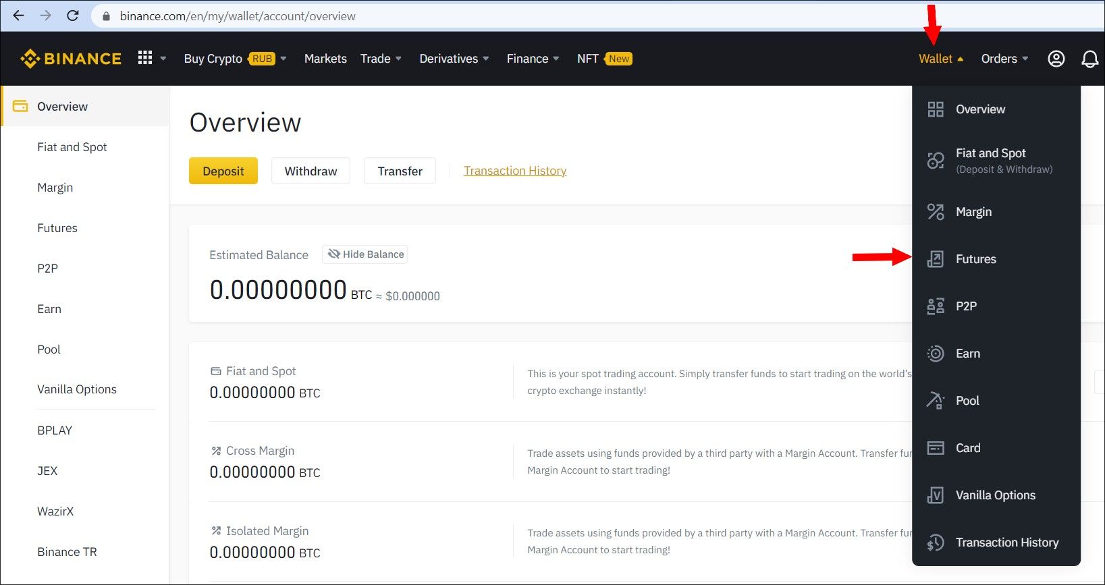Open the Markets page
This screenshot has height=585, width=1105.
pos(325,59)
